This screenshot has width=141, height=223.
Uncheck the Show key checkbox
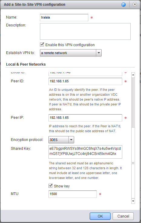51,186
